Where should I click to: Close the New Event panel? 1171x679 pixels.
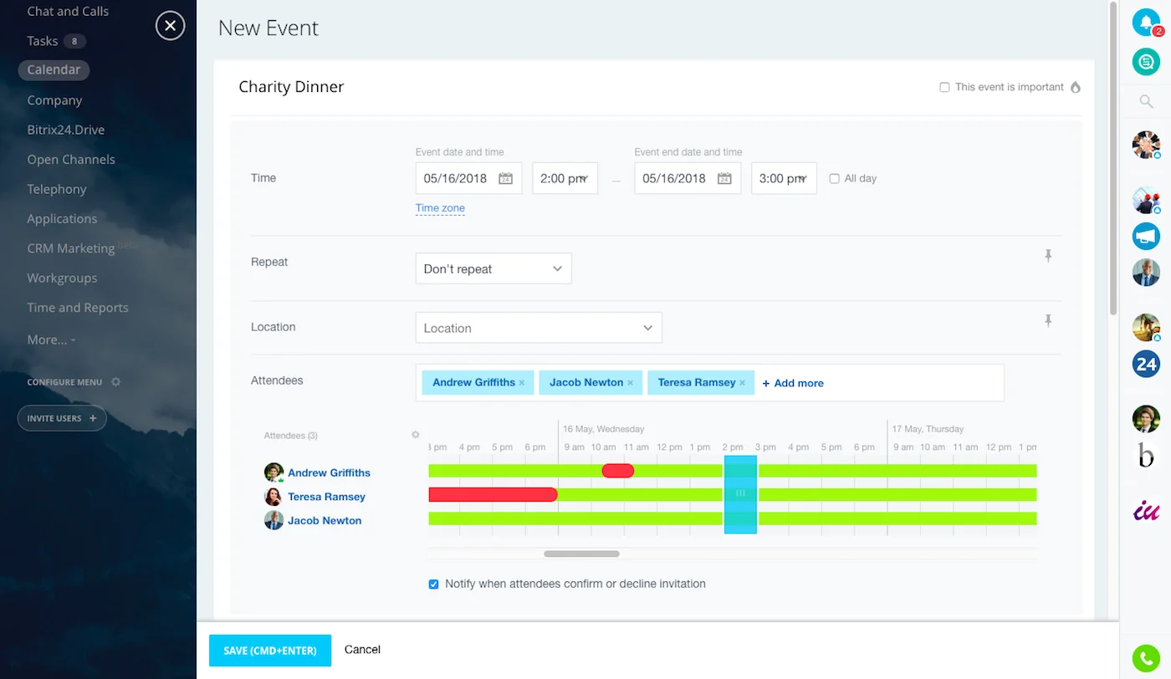pyautogui.click(x=170, y=26)
